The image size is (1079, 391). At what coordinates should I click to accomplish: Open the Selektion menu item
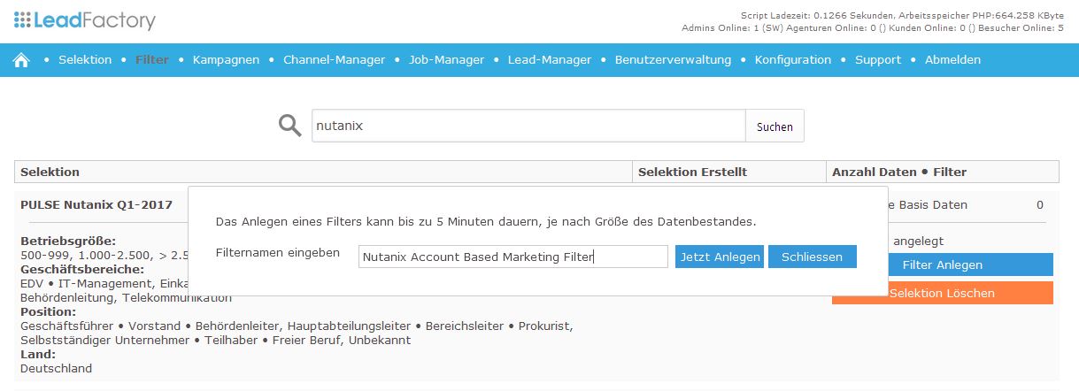(85, 60)
